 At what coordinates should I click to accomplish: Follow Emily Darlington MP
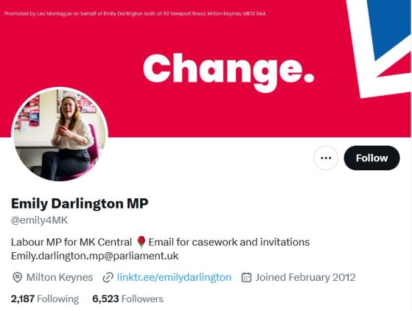point(372,158)
